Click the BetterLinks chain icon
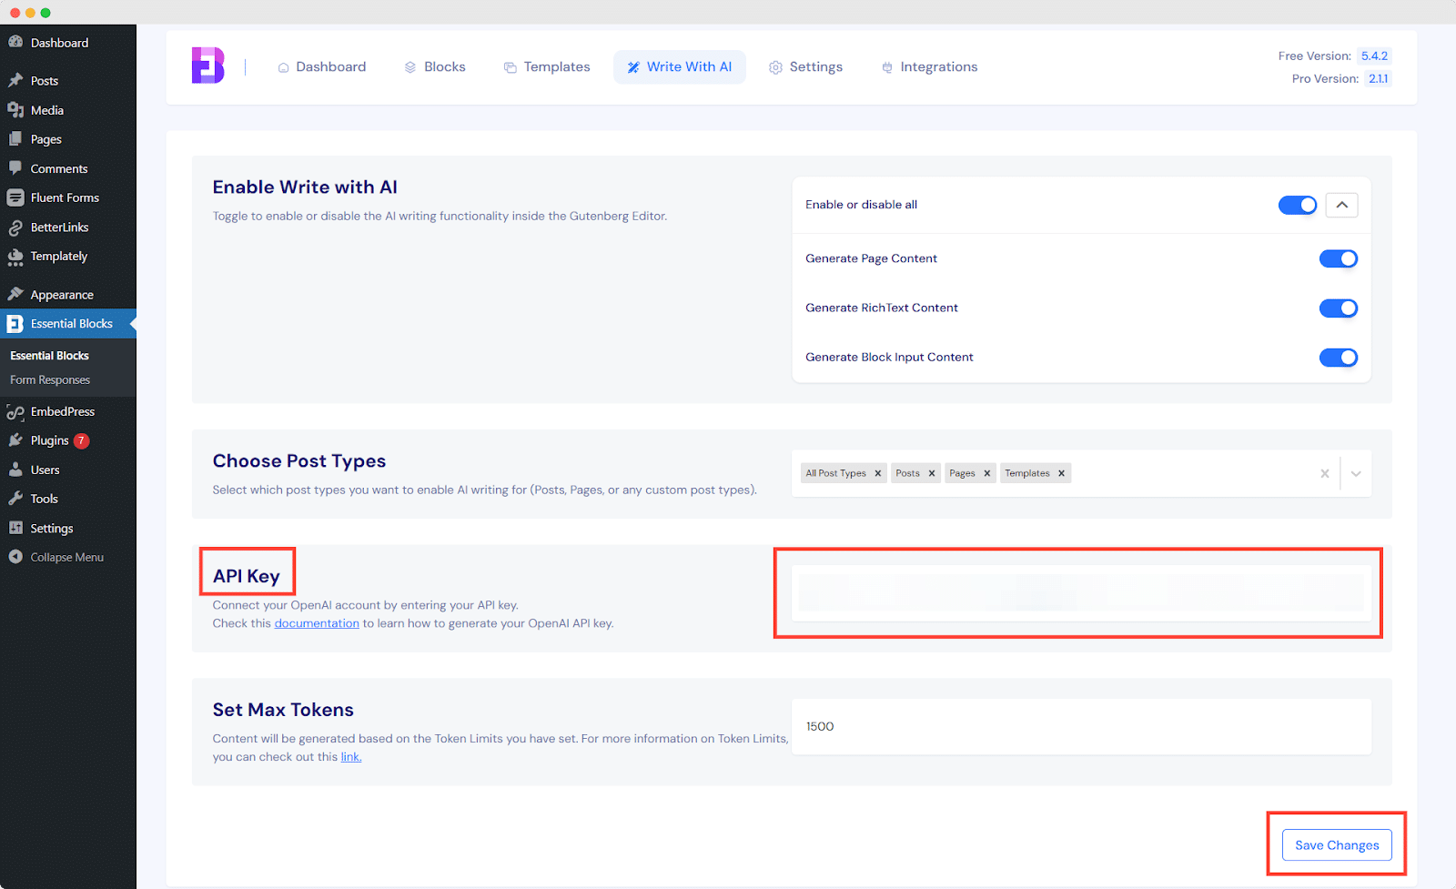The image size is (1456, 889). [x=15, y=227]
